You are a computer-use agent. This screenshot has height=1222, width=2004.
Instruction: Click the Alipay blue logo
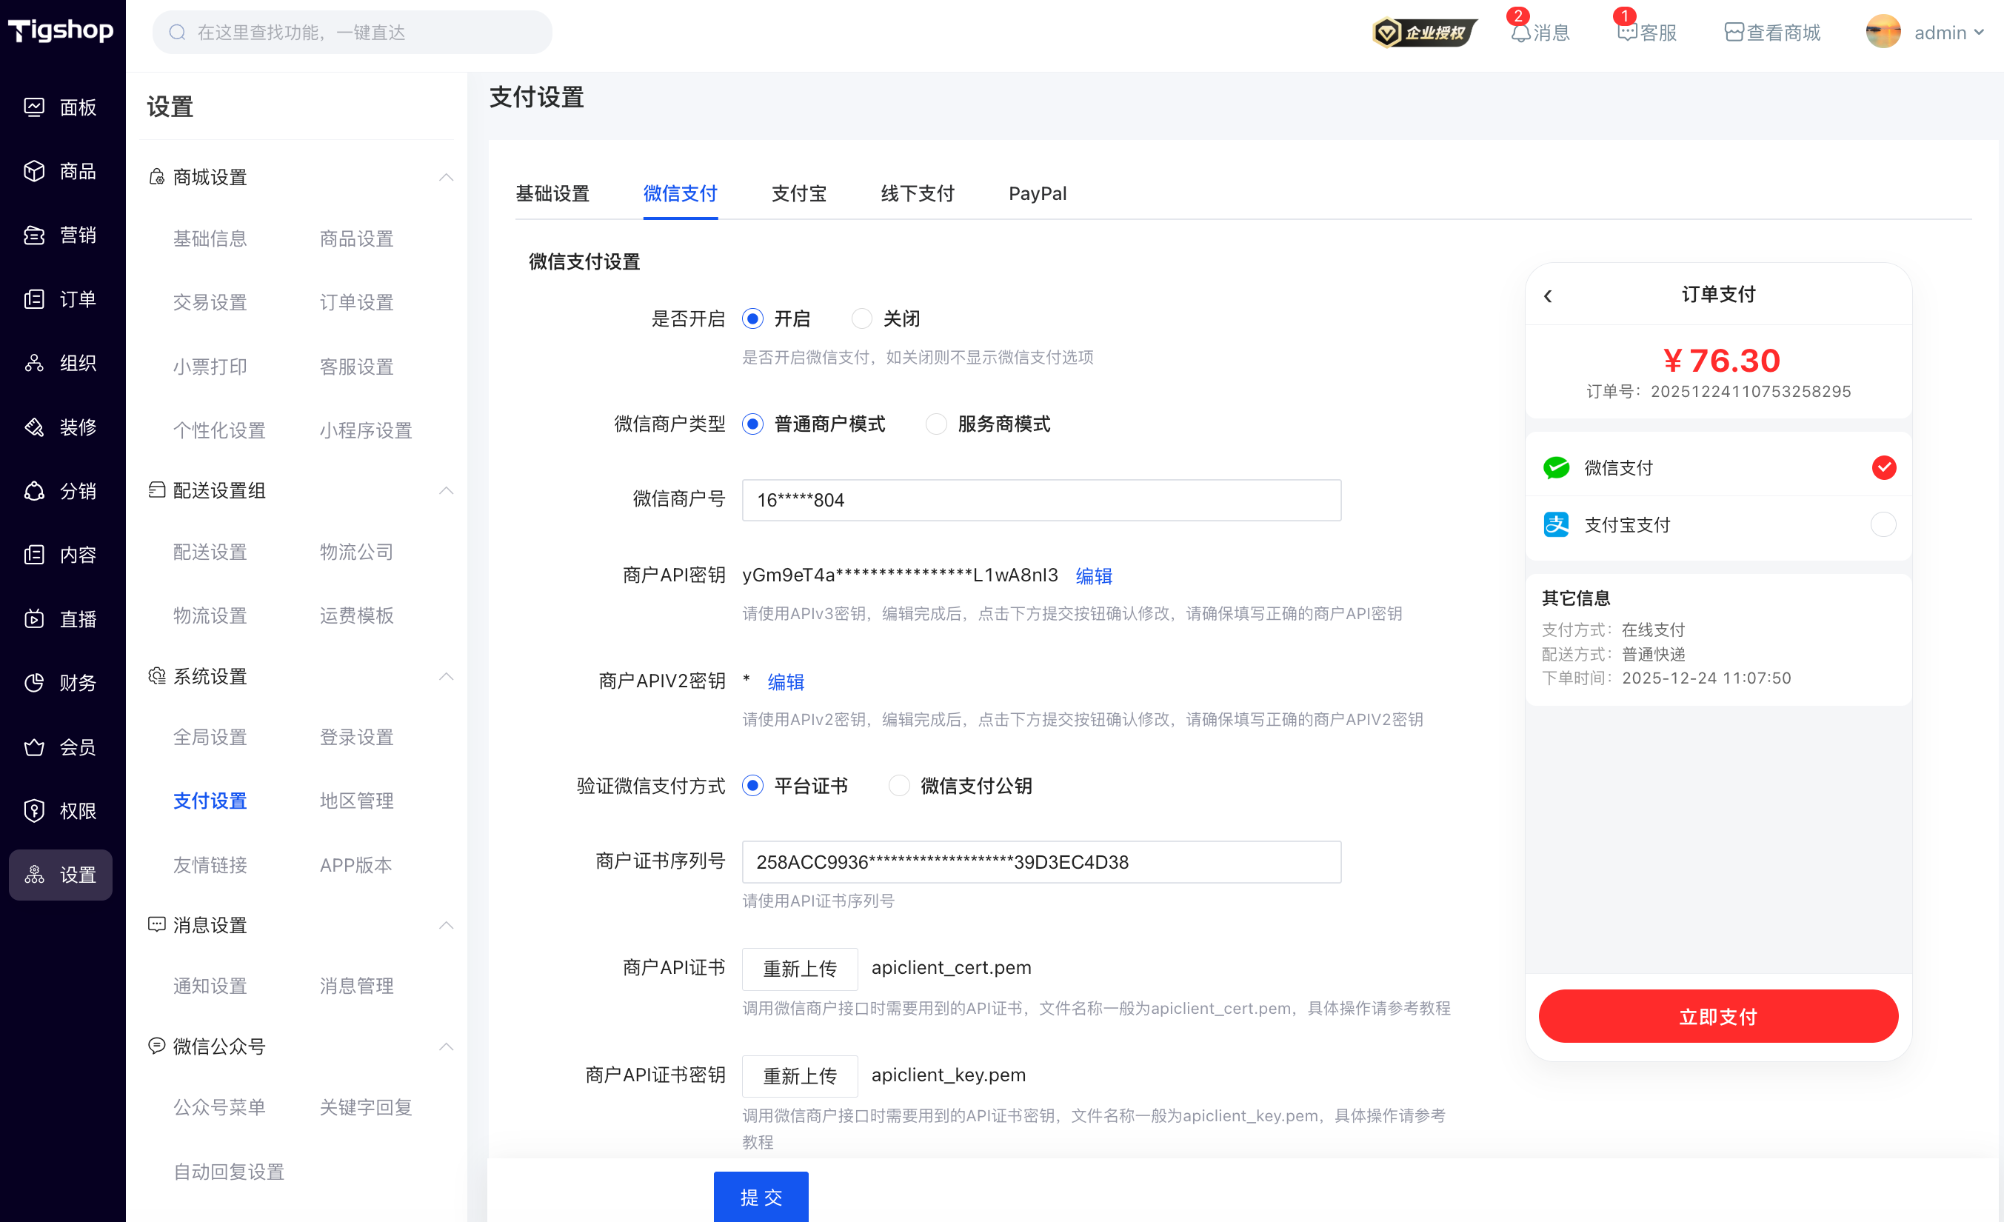(x=1556, y=525)
